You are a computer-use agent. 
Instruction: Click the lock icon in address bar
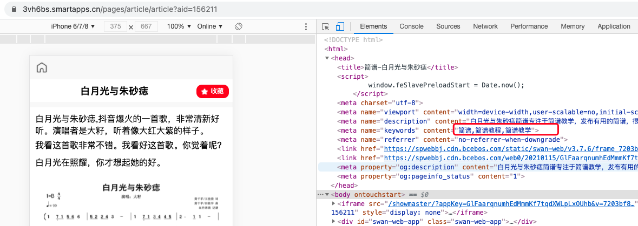click(14, 9)
